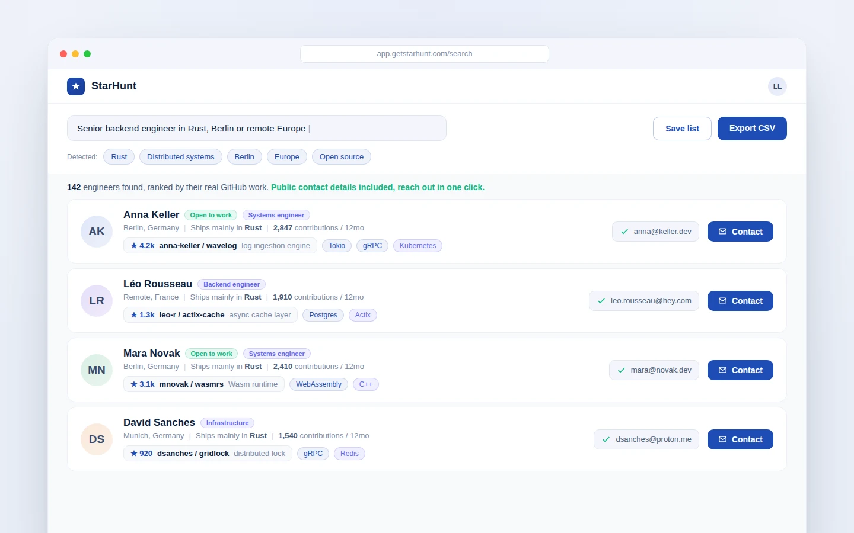Click Anna Keller's Systems engineer badge
The image size is (854, 533).
pos(276,216)
